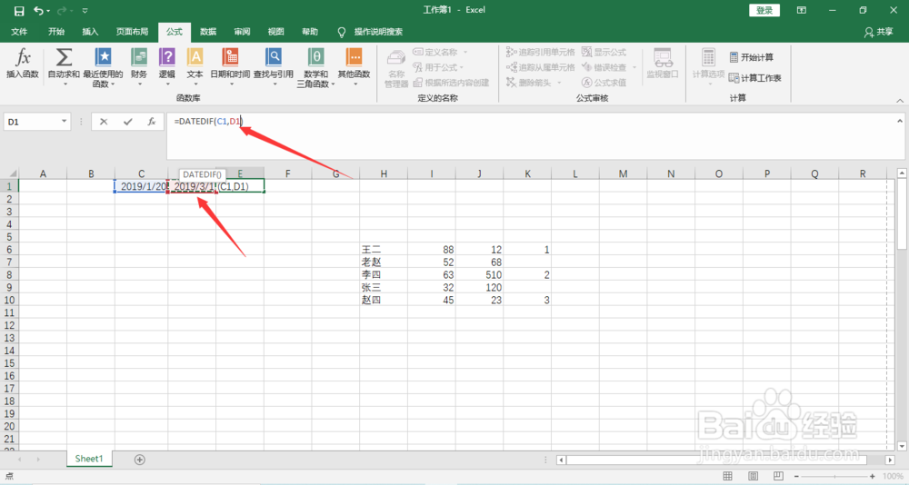
Task: Switch to Normal view in status bar
Action: tap(727, 476)
